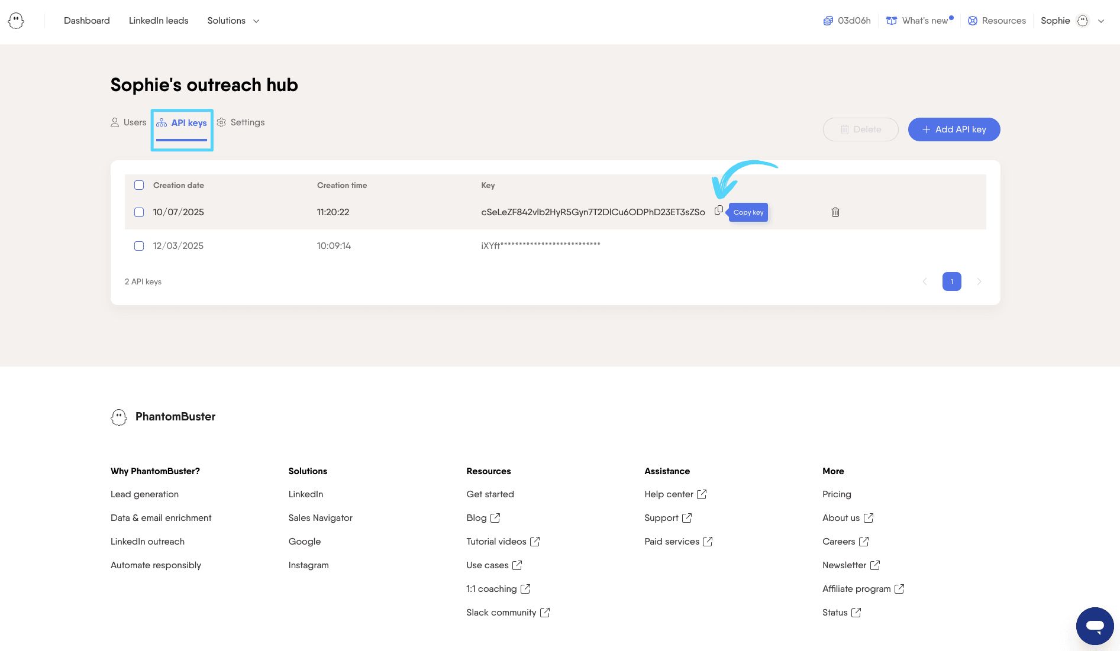Delete the 10/07/2025 key with trash icon
The width and height of the screenshot is (1120, 651).
835,212
